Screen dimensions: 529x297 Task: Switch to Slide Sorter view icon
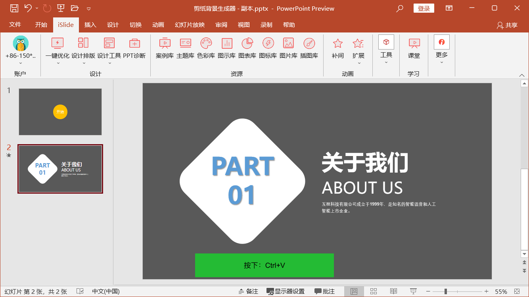click(x=374, y=291)
